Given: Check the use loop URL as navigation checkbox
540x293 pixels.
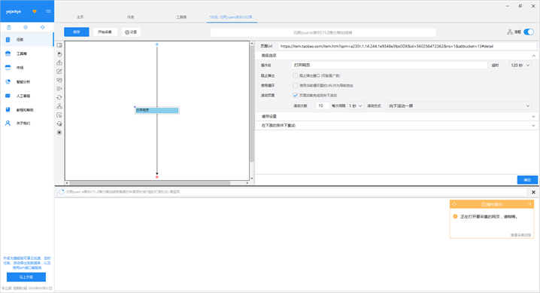Looking at the screenshot, I should pyautogui.click(x=295, y=85).
